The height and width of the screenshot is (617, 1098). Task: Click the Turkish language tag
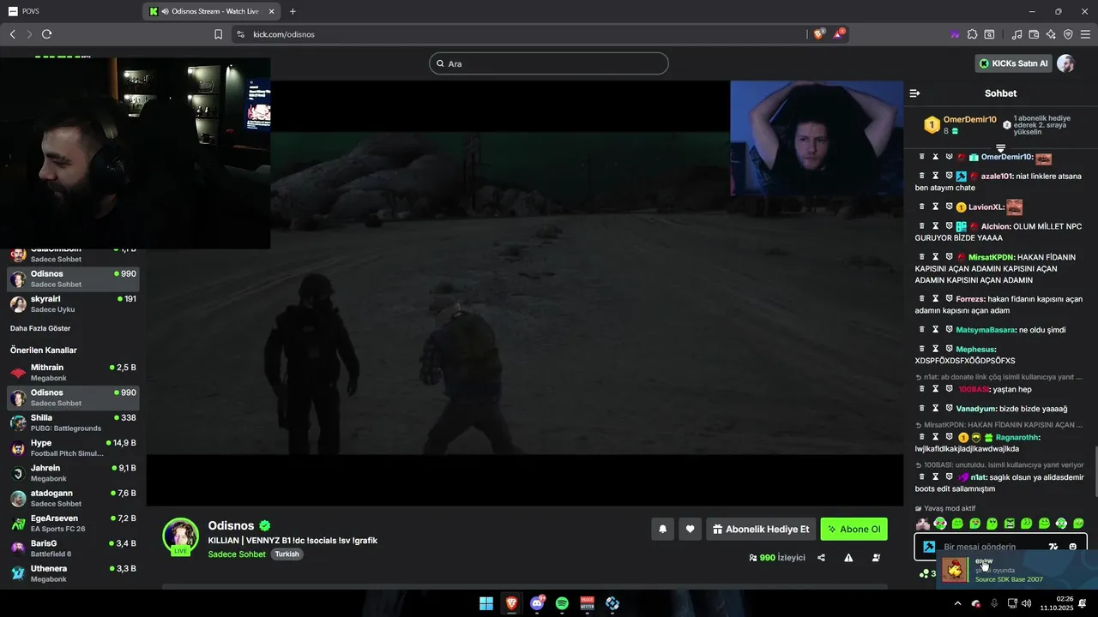coord(287,554)
